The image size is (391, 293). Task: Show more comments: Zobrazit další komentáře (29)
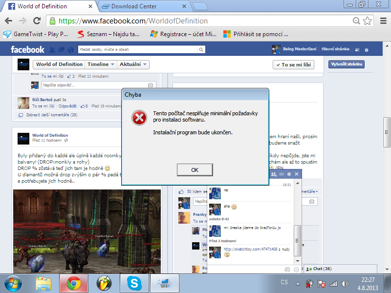pos(52,115)
